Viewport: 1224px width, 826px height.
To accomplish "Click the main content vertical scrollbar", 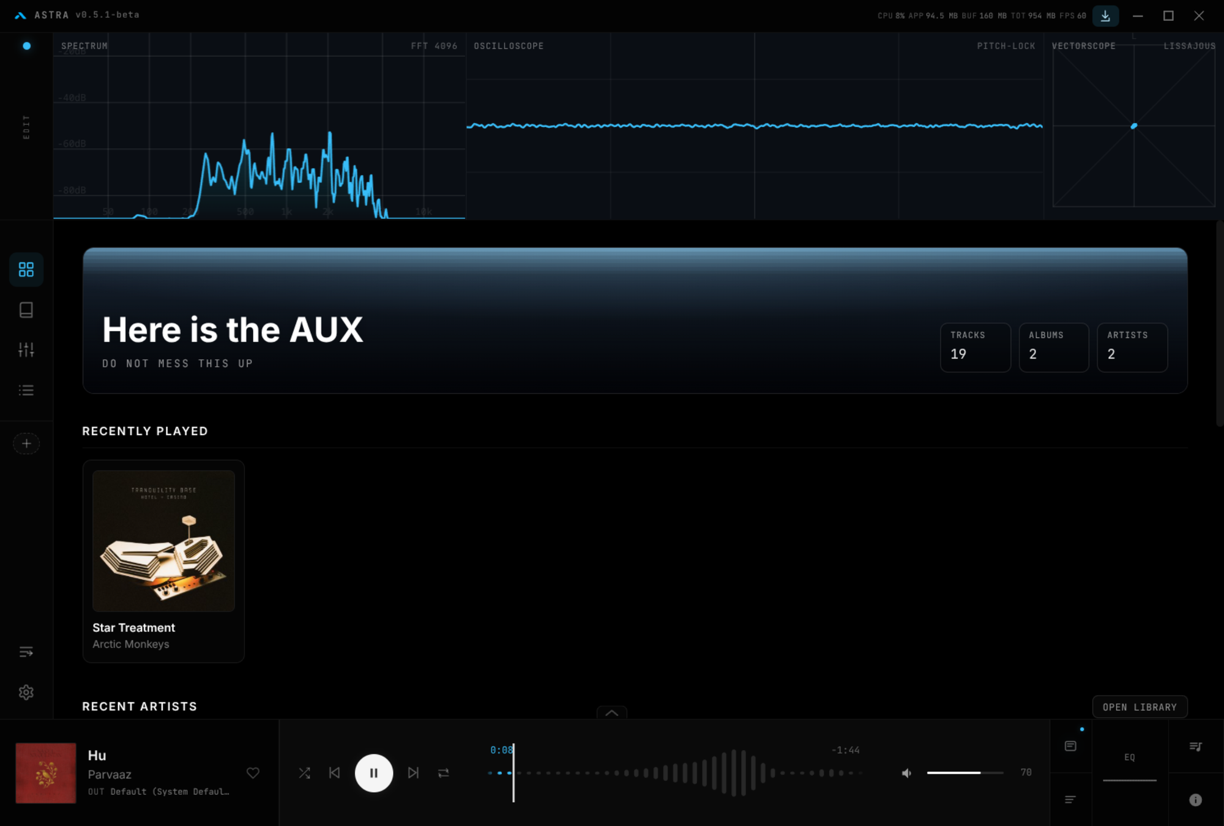I will pyautogui.click(x=1219, y=324).
